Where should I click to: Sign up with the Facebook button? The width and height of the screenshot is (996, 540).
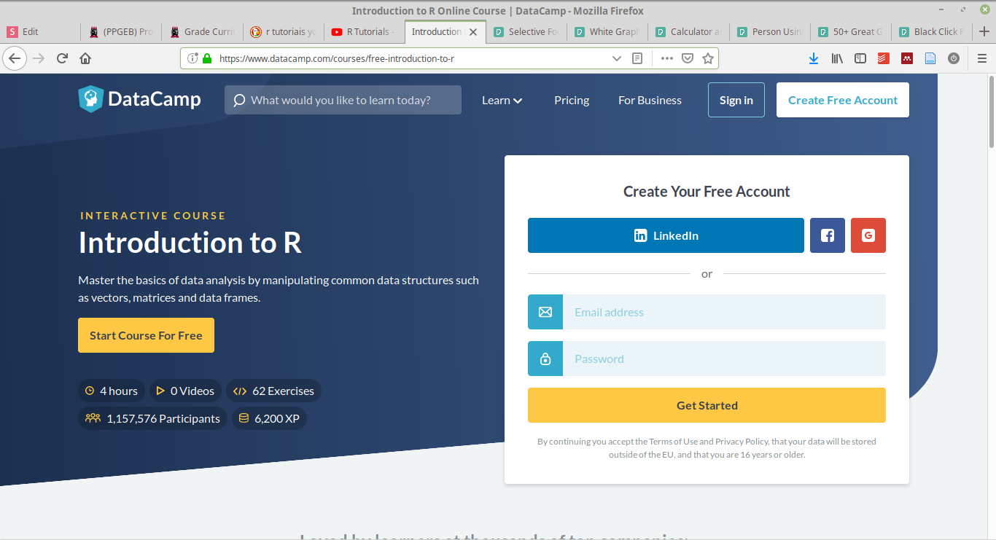tap(828, 235)
